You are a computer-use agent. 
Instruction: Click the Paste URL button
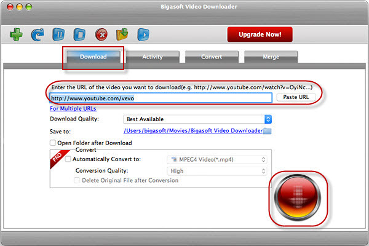coord(296,97)
